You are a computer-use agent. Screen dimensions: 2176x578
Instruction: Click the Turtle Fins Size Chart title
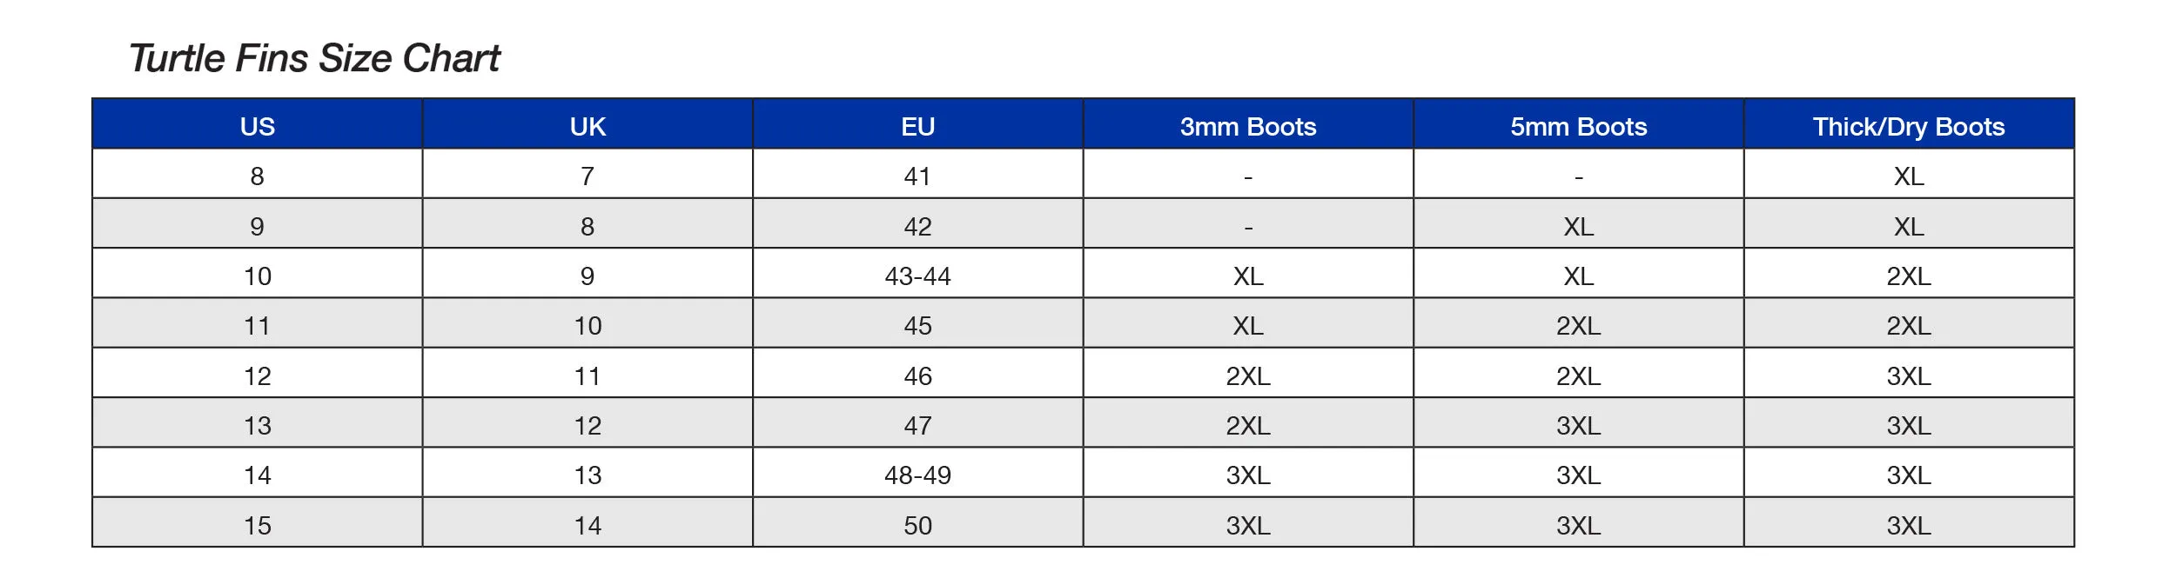[314, 59]
